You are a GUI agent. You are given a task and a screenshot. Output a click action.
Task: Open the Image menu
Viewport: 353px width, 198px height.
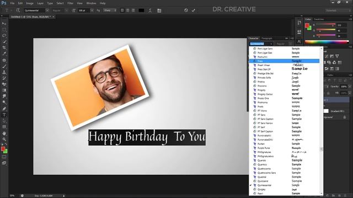tap(29, 3)
